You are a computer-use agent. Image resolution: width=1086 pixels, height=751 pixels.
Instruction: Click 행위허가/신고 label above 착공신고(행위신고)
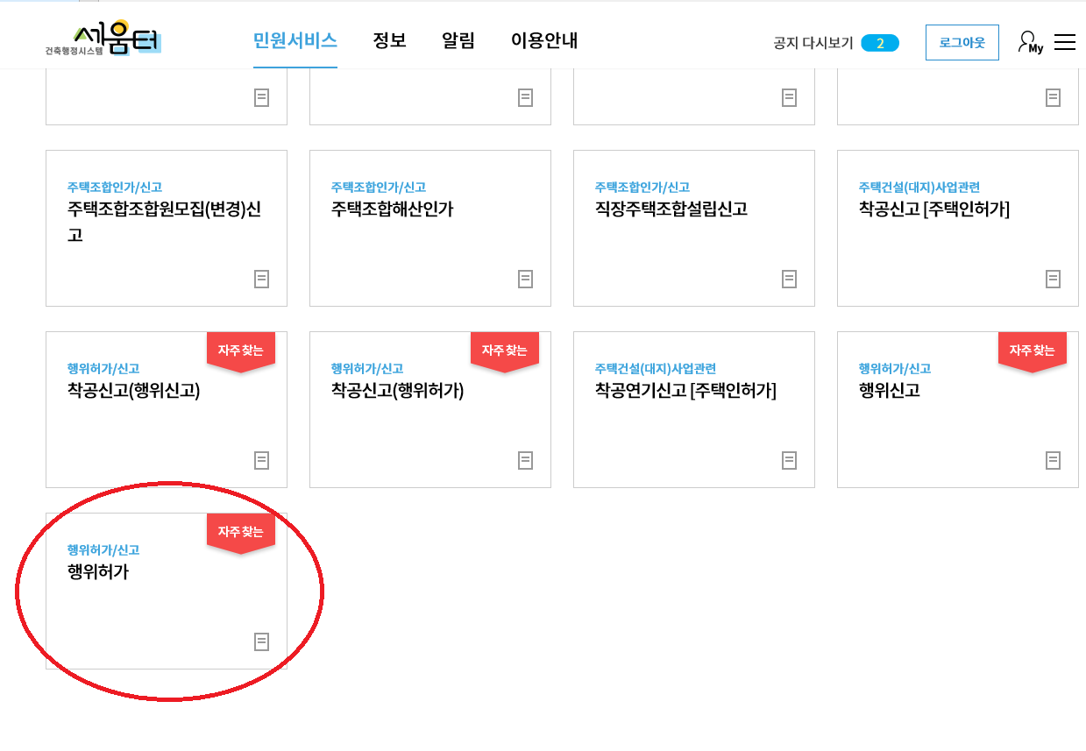tap(103, 369)
